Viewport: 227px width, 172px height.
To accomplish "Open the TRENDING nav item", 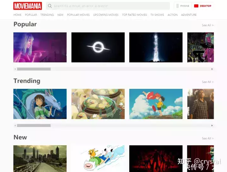I will tap(47, 15).
